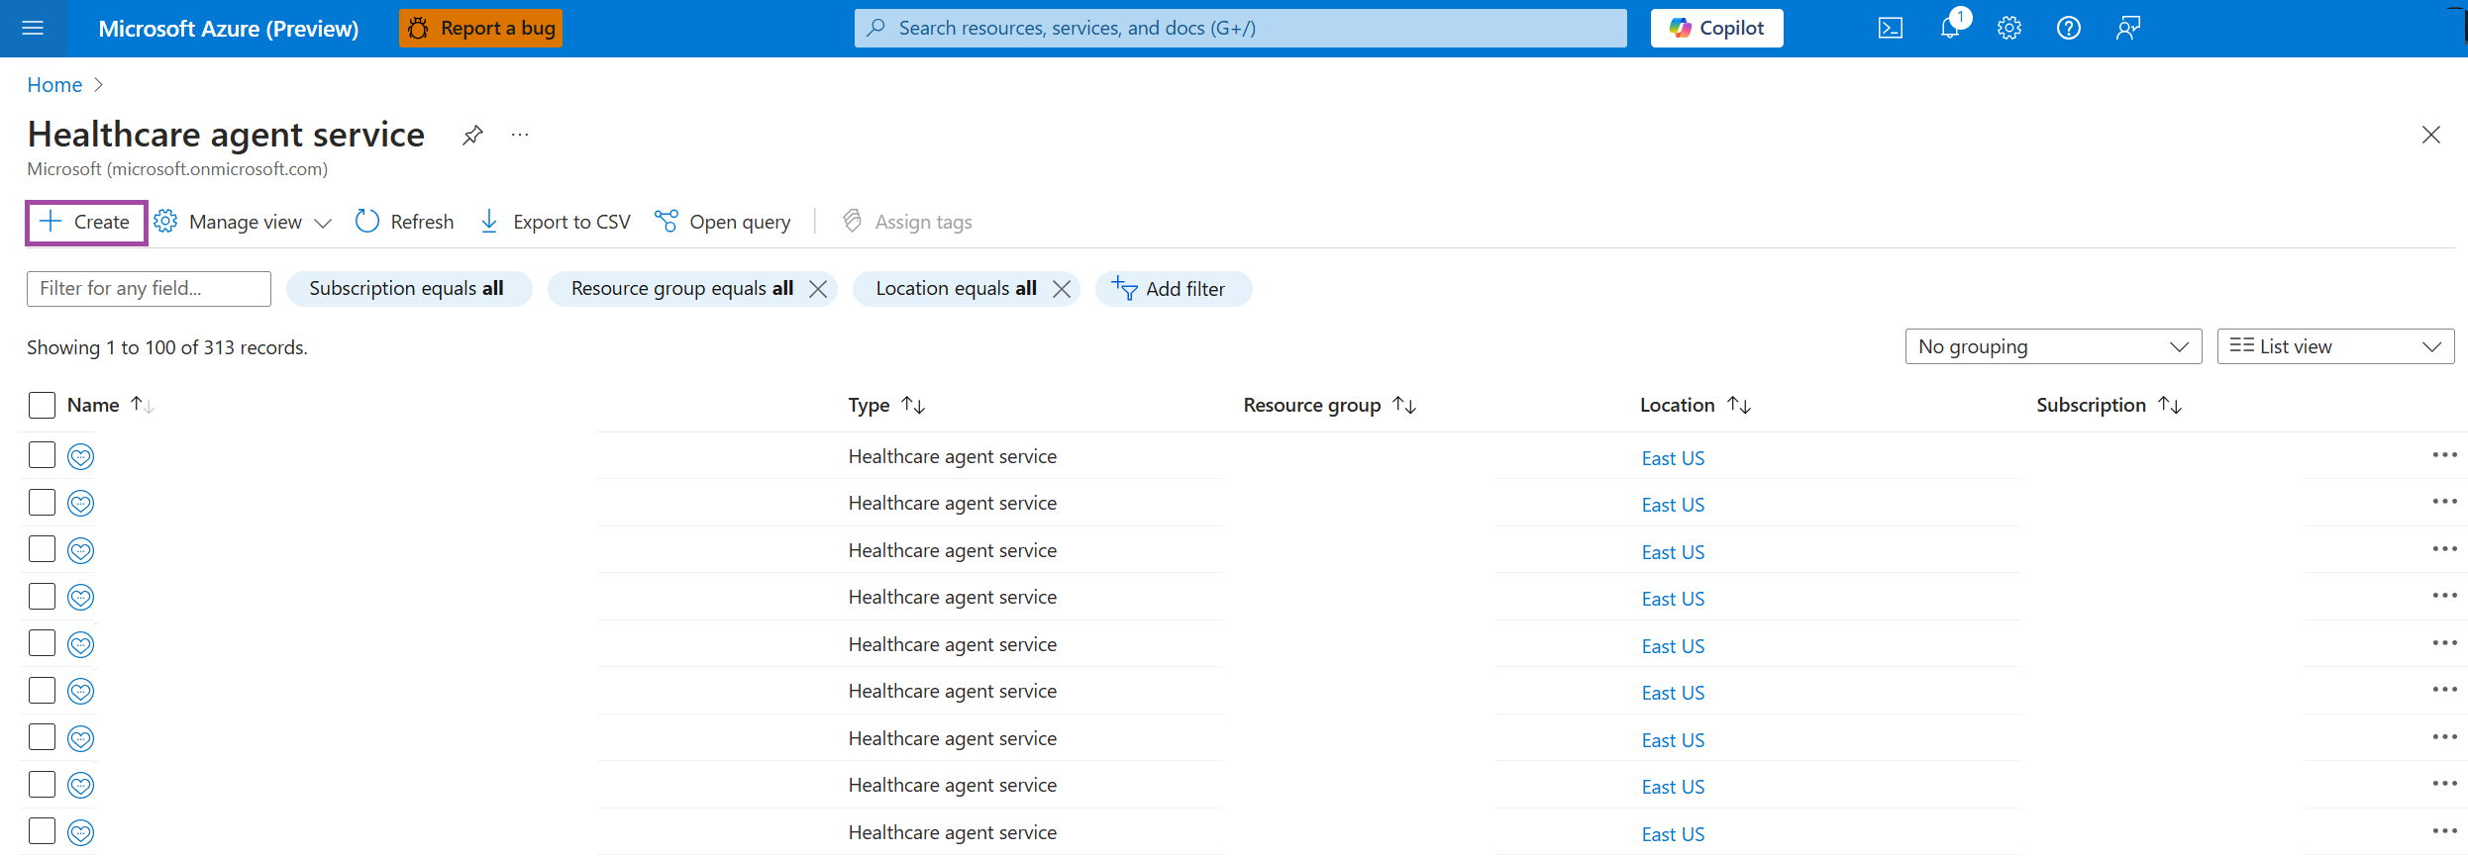The height and width of the screenshot is (858, 2468).
Task: Click the help question mark icon
Action: pos(2068,29)
